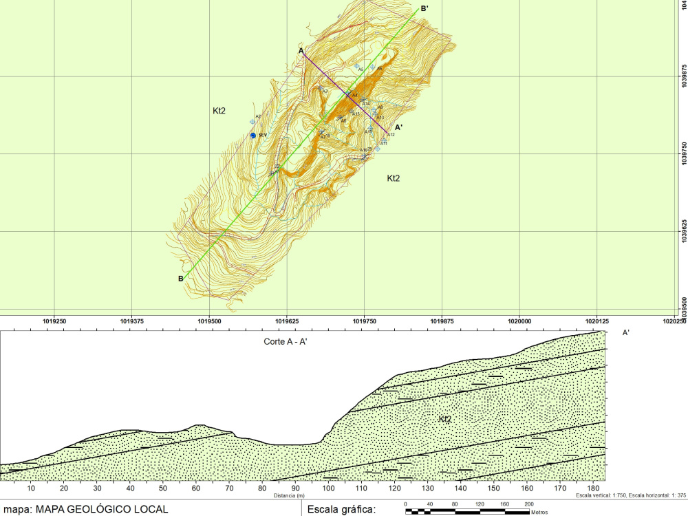
Task: Click borehole marker next to A5
Action: point(356,66)
